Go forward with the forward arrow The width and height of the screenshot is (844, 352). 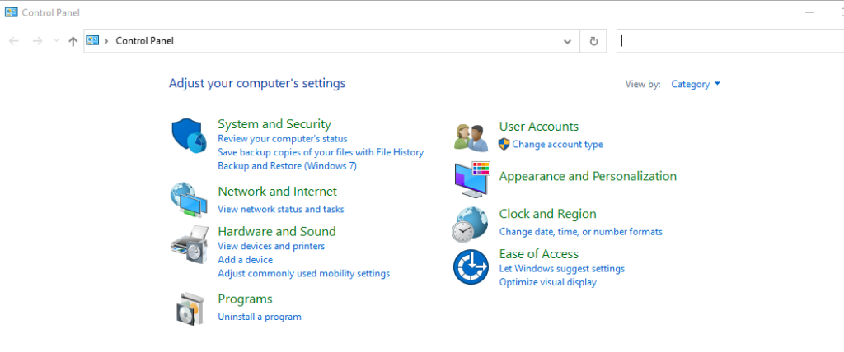37,41
